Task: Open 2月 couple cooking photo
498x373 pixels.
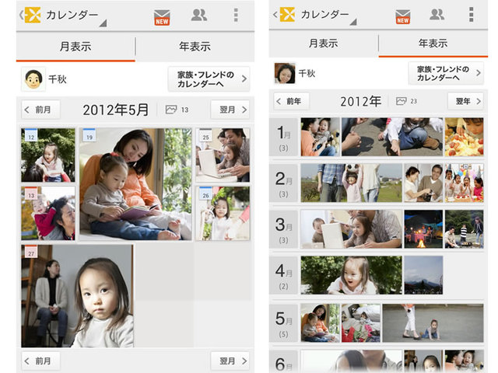Action: (423, 183)
